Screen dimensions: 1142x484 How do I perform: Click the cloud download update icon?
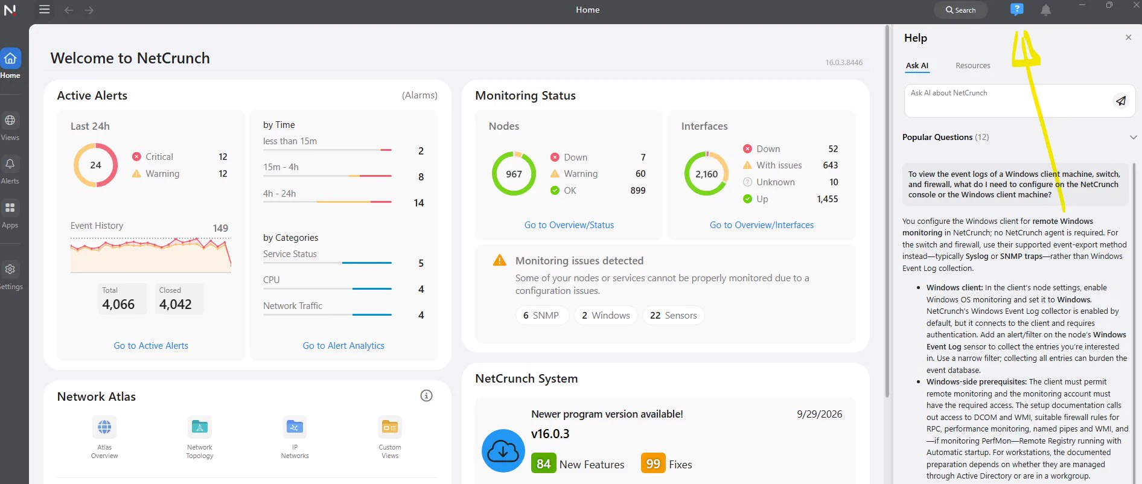(503, 451)
